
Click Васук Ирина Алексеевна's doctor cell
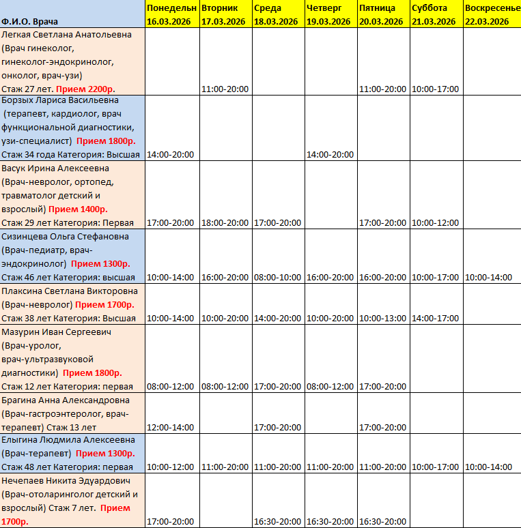[72, 195]
